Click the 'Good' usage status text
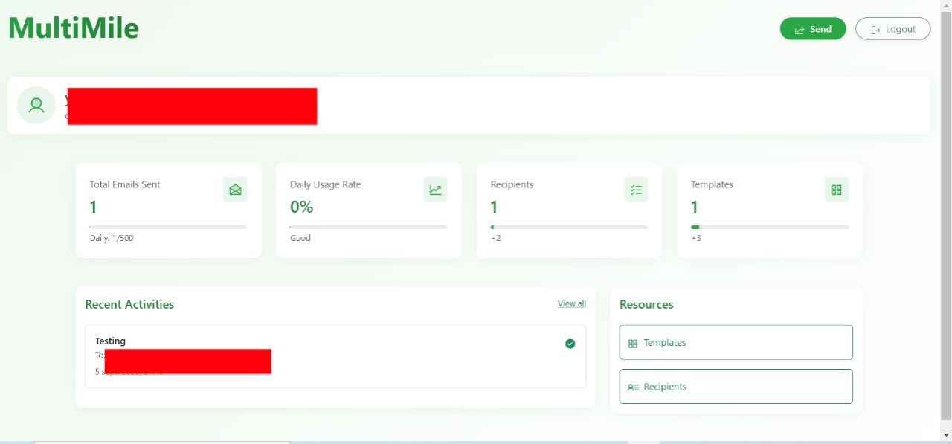952x444 pixels. pyautogui.click(x=300, y=238)
